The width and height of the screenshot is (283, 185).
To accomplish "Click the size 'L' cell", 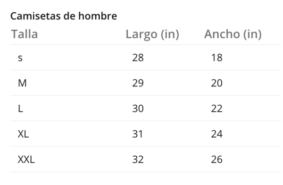I will pos(20,109).
